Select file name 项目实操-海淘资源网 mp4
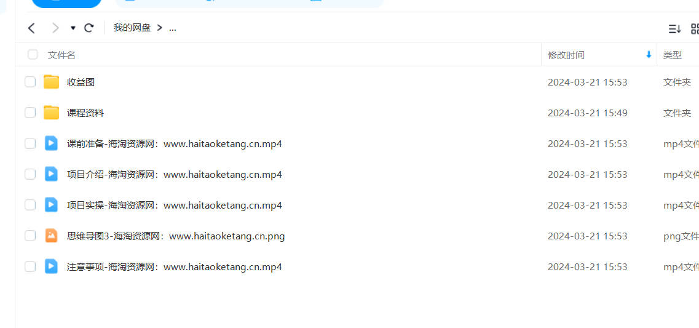Image resolution: width=699 pixels, height=328 pixels. pos(175,206)
